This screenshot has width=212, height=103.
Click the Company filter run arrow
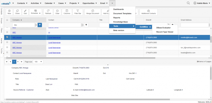(36, 25)
